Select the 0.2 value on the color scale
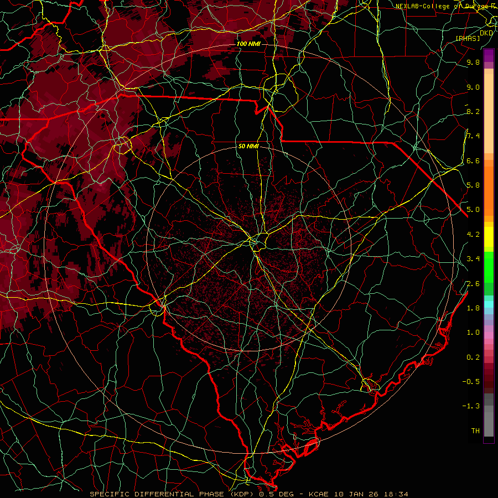This screenshot has height=498, width=498. [473, 357]
